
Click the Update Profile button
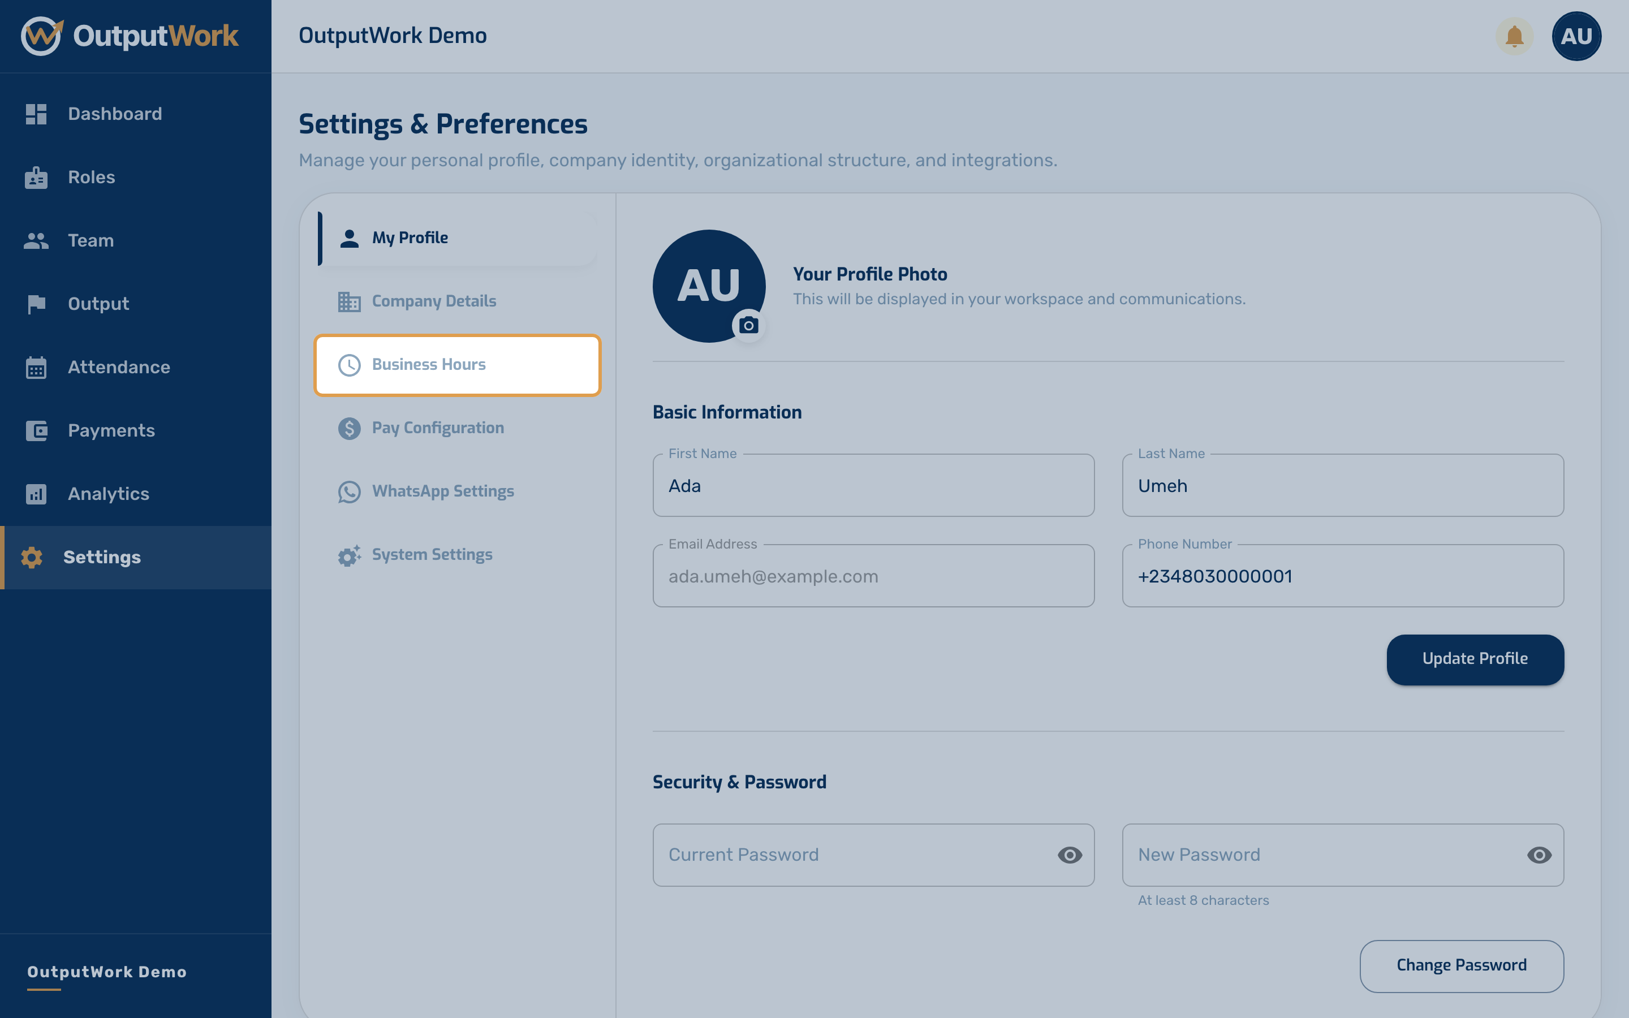point(1475,659)
